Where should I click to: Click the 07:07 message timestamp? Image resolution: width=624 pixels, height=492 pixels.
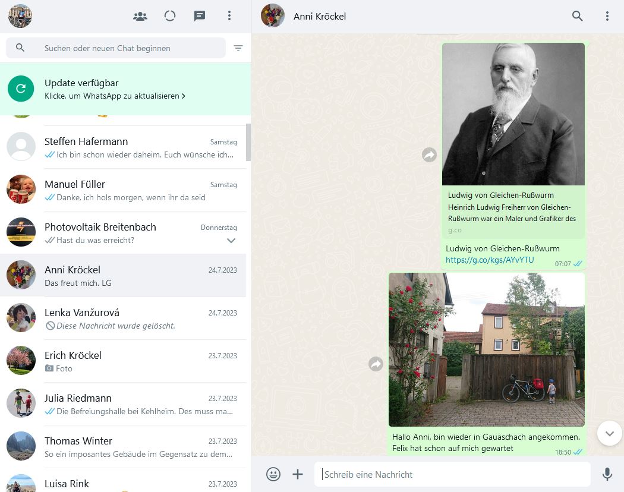click(563, 264)
